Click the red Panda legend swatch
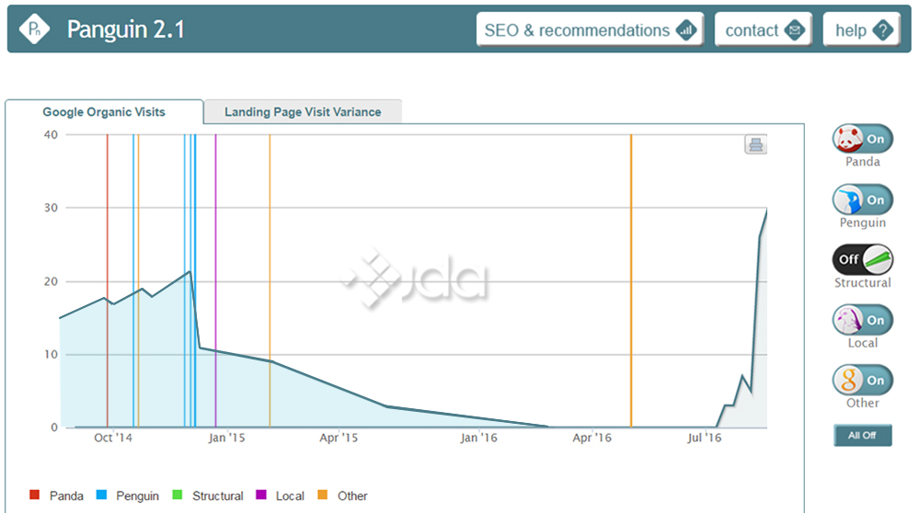Viewport: 920px width, 513px height. pos(35,496)
